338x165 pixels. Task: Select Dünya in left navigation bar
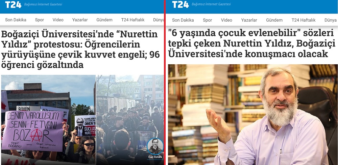pos(159,20)
